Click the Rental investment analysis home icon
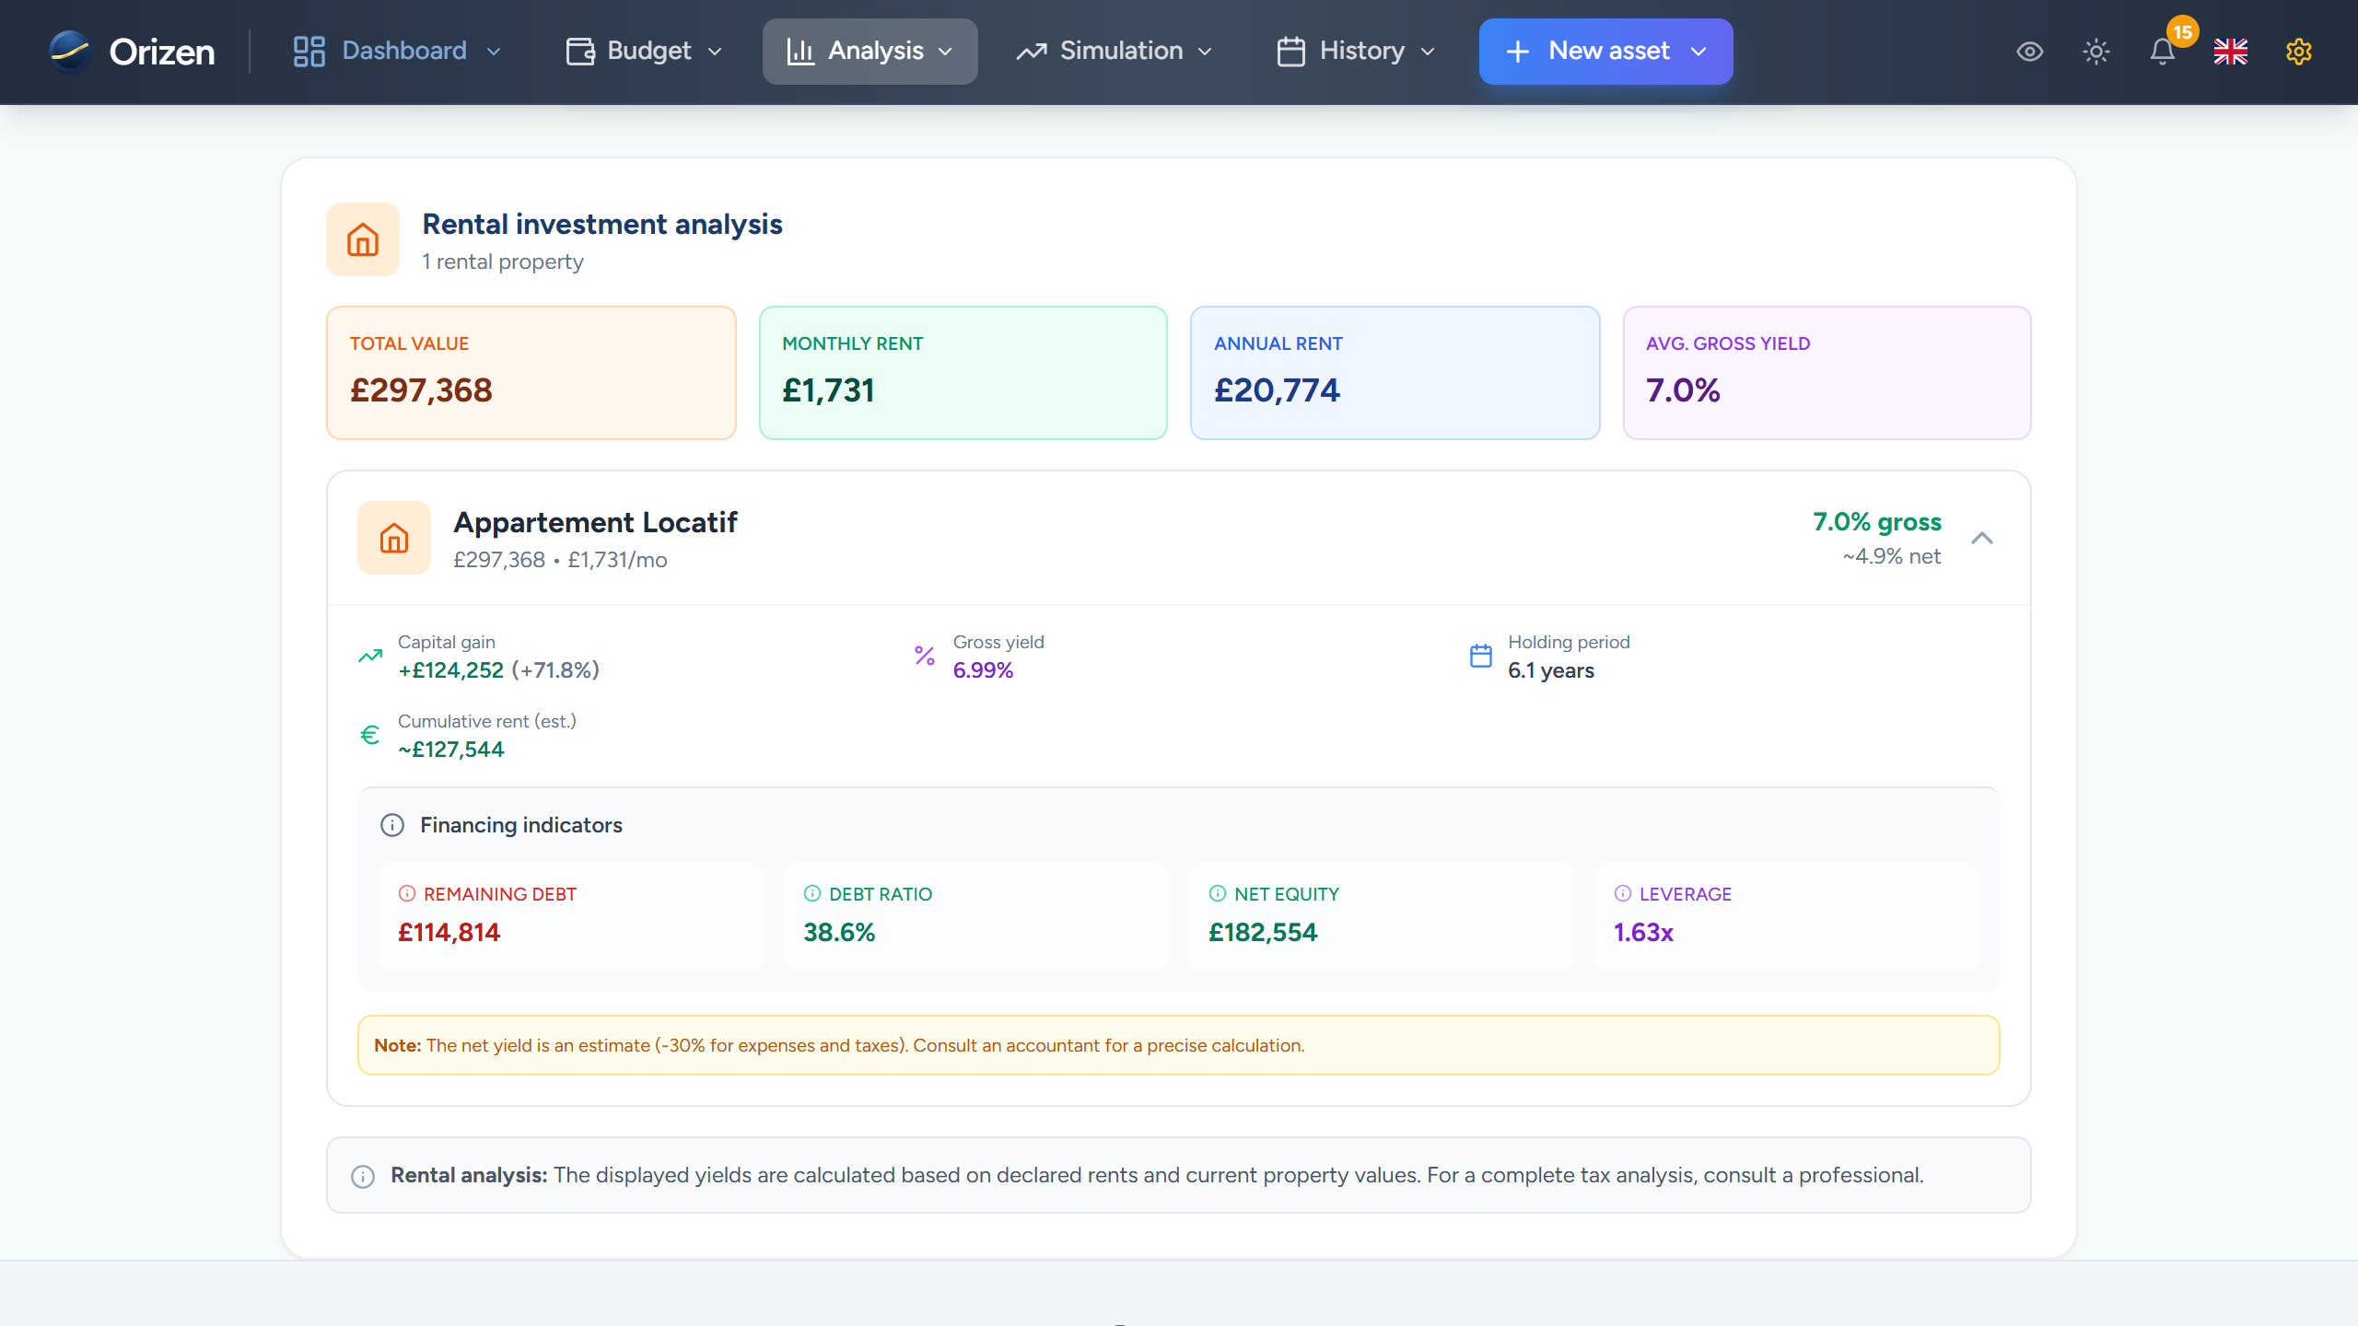2358x1326 pixels. 362,239
